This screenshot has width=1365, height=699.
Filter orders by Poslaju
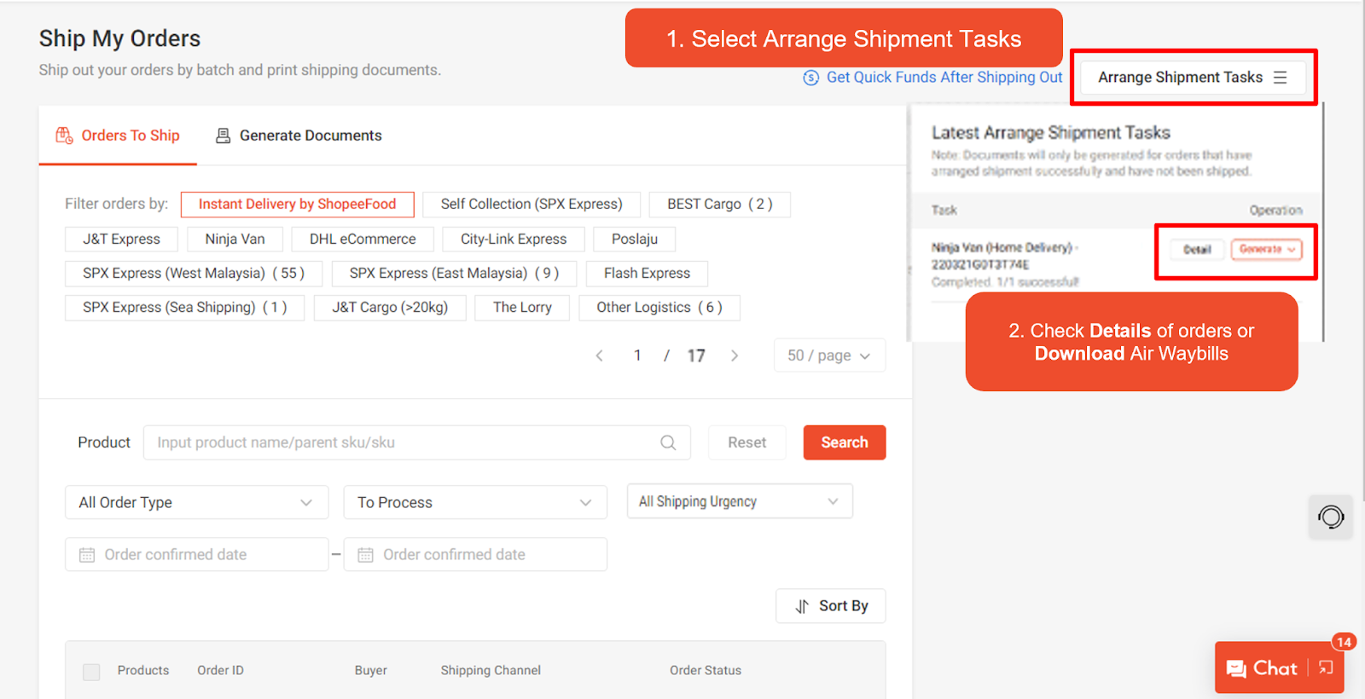click(635, 240)
